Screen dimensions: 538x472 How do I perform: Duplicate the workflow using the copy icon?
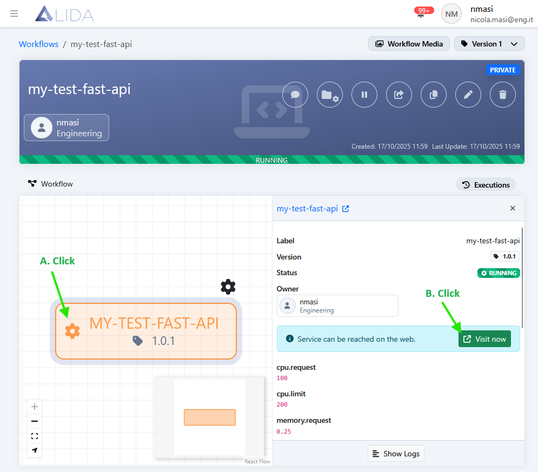tap(434, 95)
